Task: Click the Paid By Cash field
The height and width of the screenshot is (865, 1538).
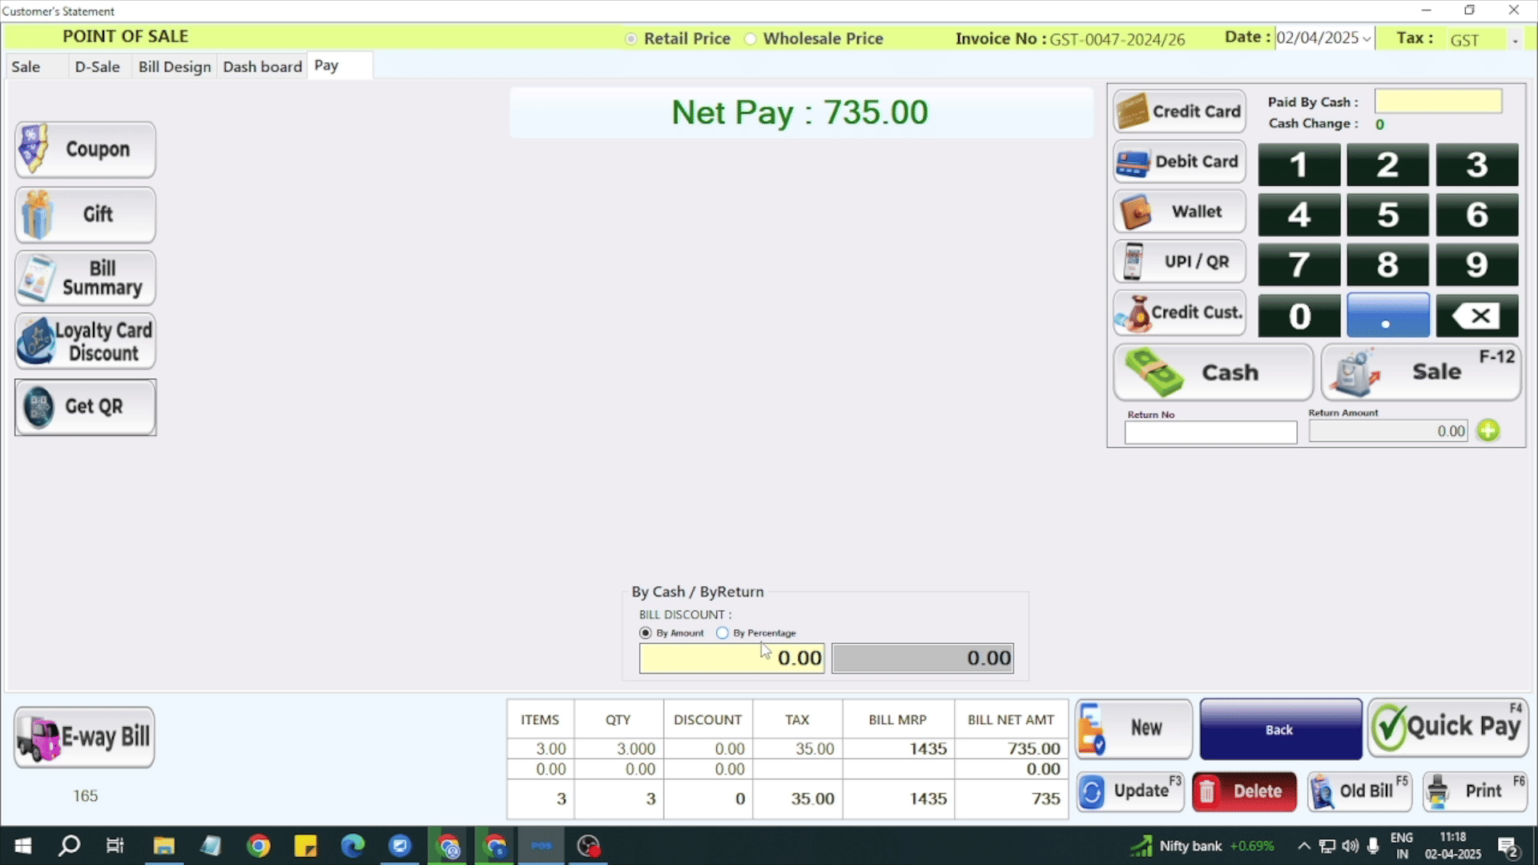Action: (1438, 102)
